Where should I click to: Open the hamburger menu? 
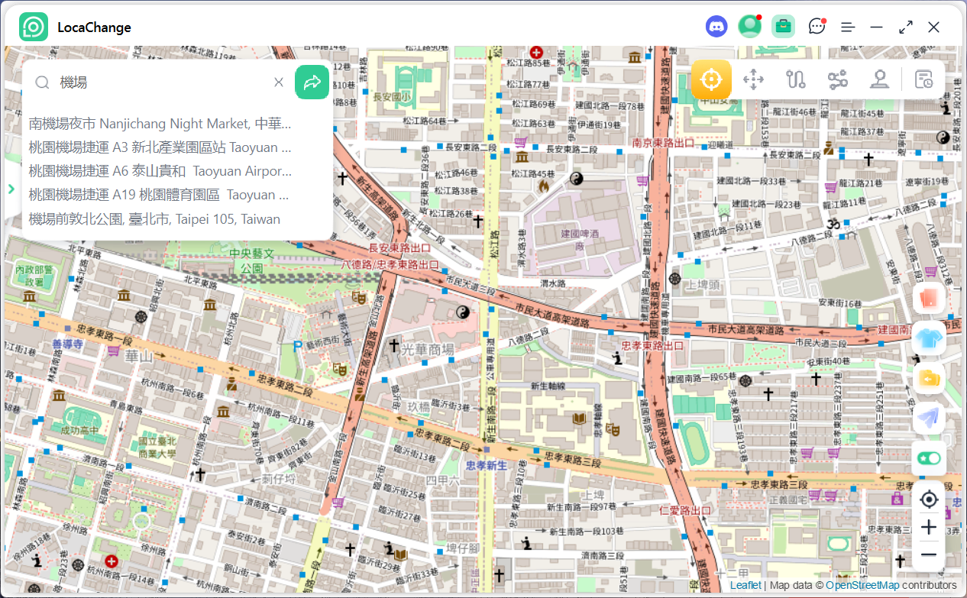(x=848, y=27)
